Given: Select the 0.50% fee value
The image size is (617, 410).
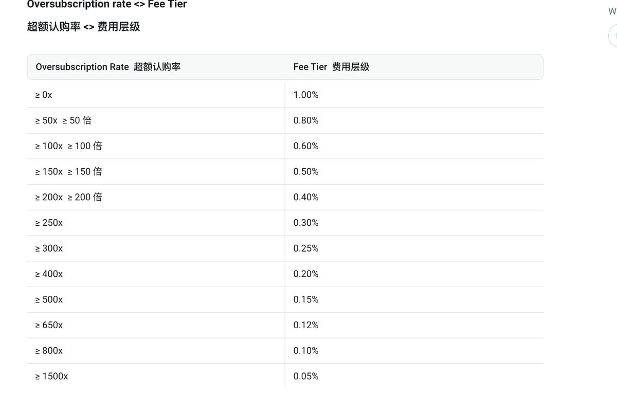Looking at the screenshot, I should tap(306, 172).
